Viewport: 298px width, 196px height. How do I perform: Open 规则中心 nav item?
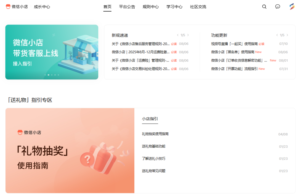151,7
